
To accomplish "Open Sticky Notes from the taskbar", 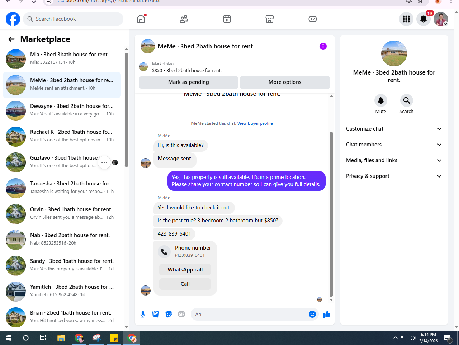I will 114,338.
